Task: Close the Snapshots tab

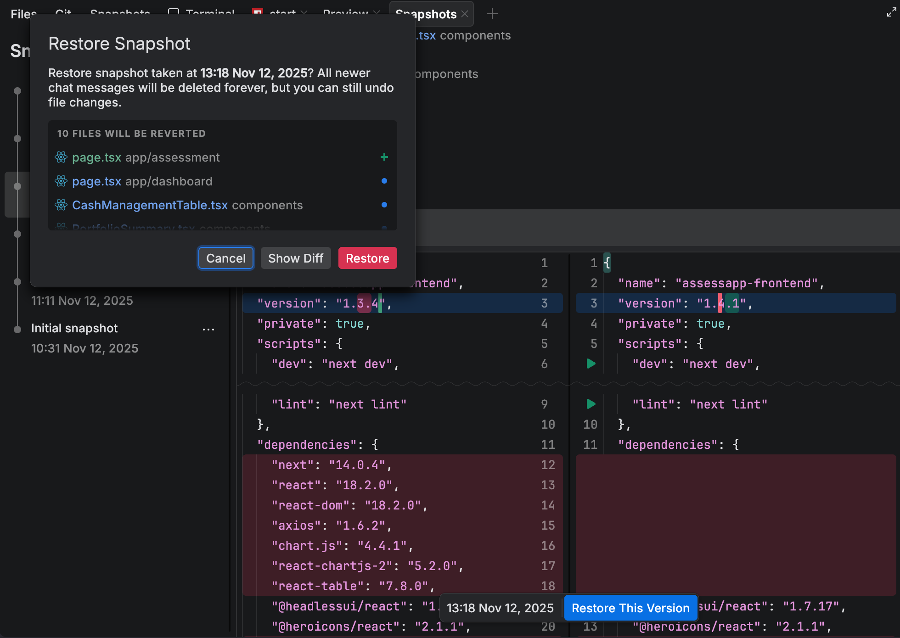Action: [x=465, y=14]
